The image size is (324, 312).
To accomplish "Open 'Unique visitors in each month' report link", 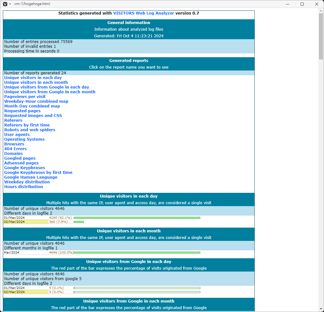I will click(36, 83).
